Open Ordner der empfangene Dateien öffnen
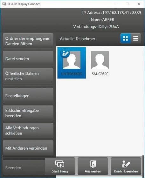The height and width of the screenshot is (178, 145). [x=28, y=41]
